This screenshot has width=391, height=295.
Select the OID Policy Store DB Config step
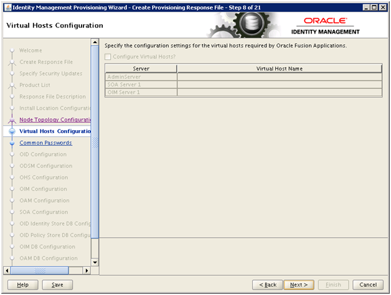click(x=55, y=235)
